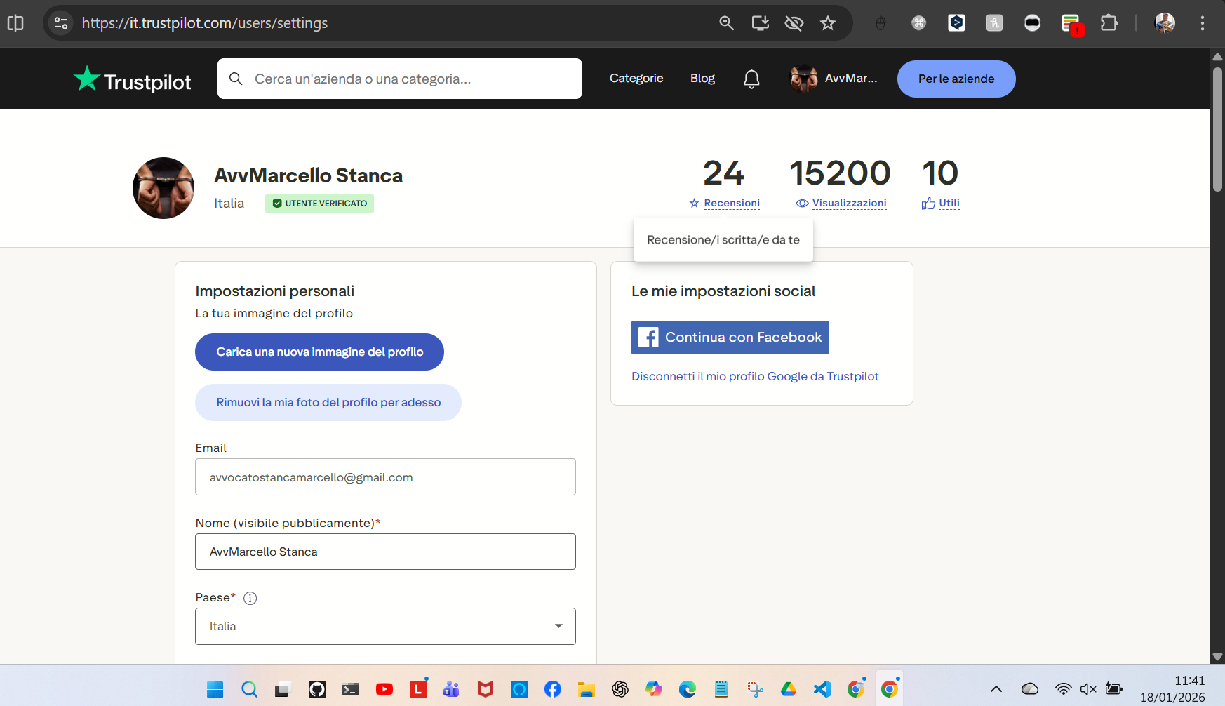This screenshot has width=1225, height=706.
Task: Select the magnifying glass in the search bar
Action: coord(236,79)
